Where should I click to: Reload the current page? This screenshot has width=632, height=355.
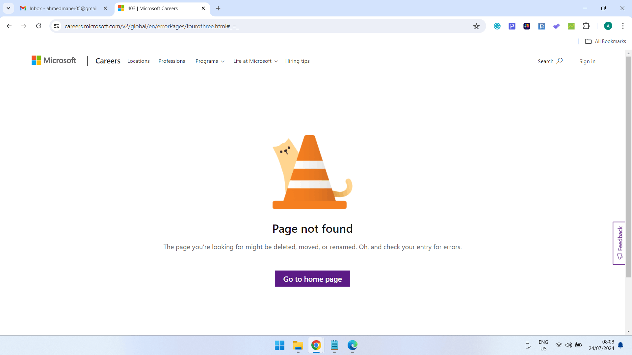39,26
